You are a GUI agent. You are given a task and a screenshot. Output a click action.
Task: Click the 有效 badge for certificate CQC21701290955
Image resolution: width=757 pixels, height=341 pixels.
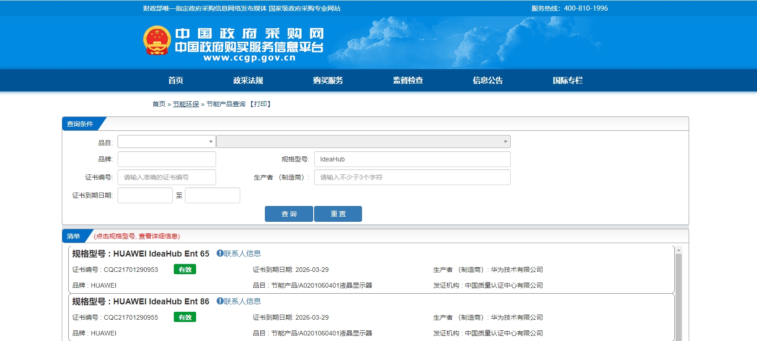click(x=185, y=317)
